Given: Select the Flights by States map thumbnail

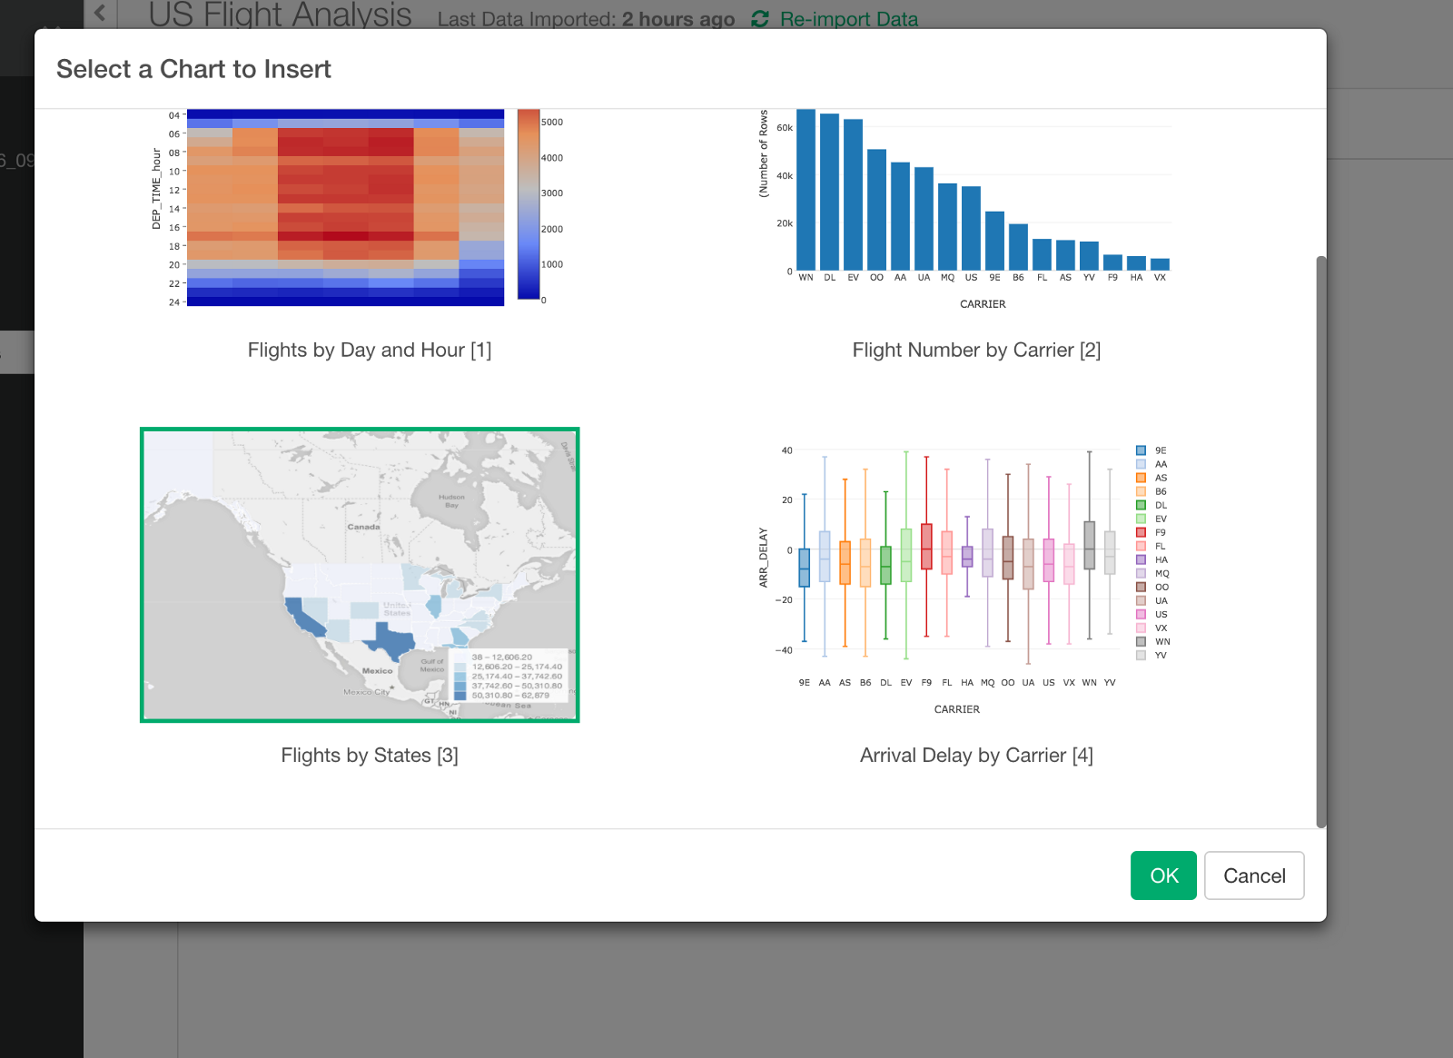Looking at the screenshot, I should coord(360,575).
